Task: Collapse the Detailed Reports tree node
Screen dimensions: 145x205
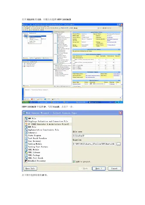Action: point(55,54)
